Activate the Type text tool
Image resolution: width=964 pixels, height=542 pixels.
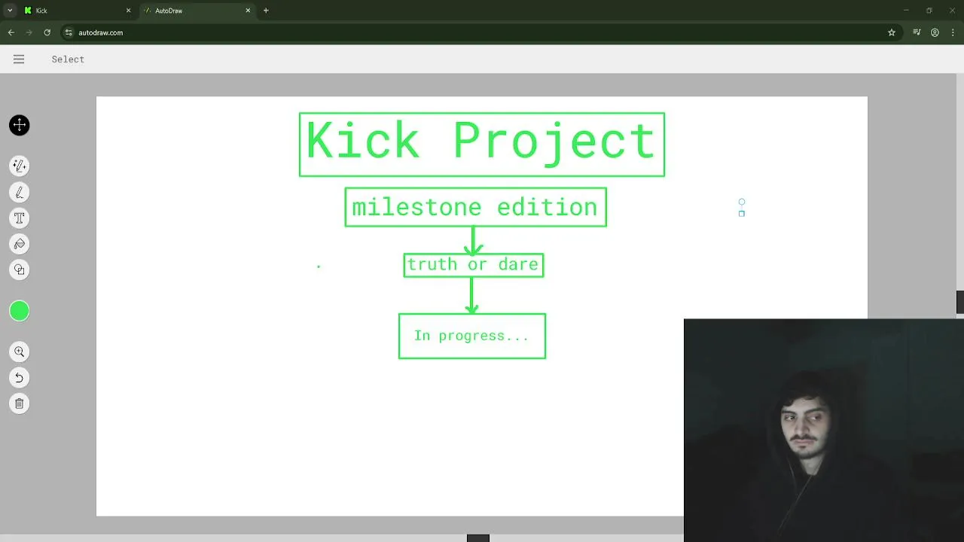[x=20, y=218]
